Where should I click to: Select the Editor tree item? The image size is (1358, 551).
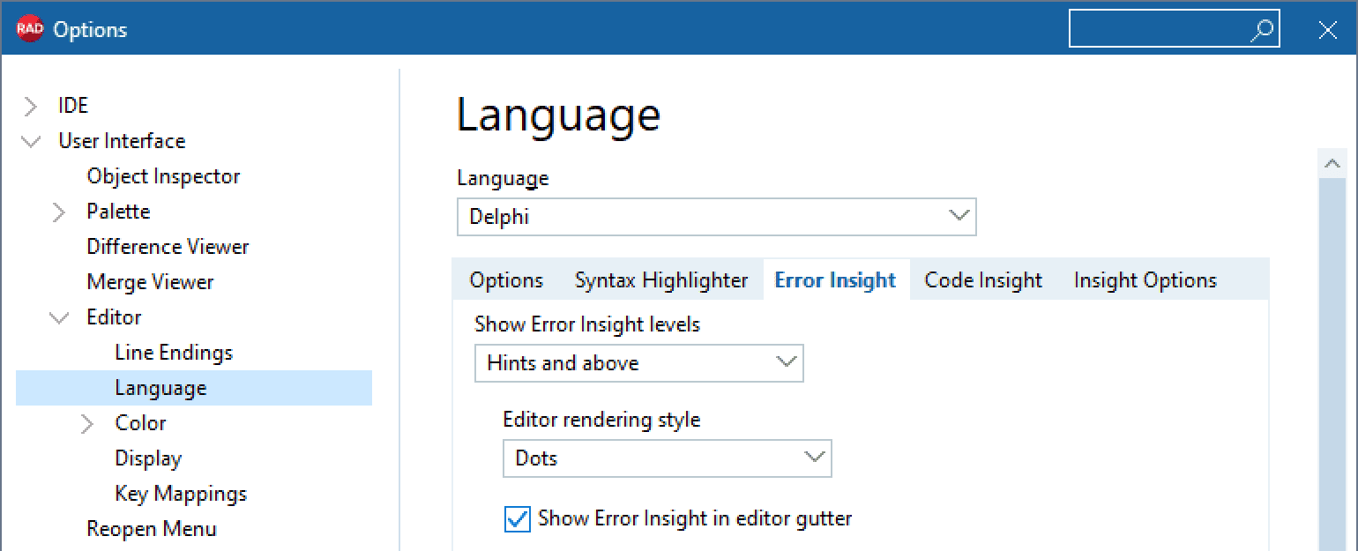114,317
